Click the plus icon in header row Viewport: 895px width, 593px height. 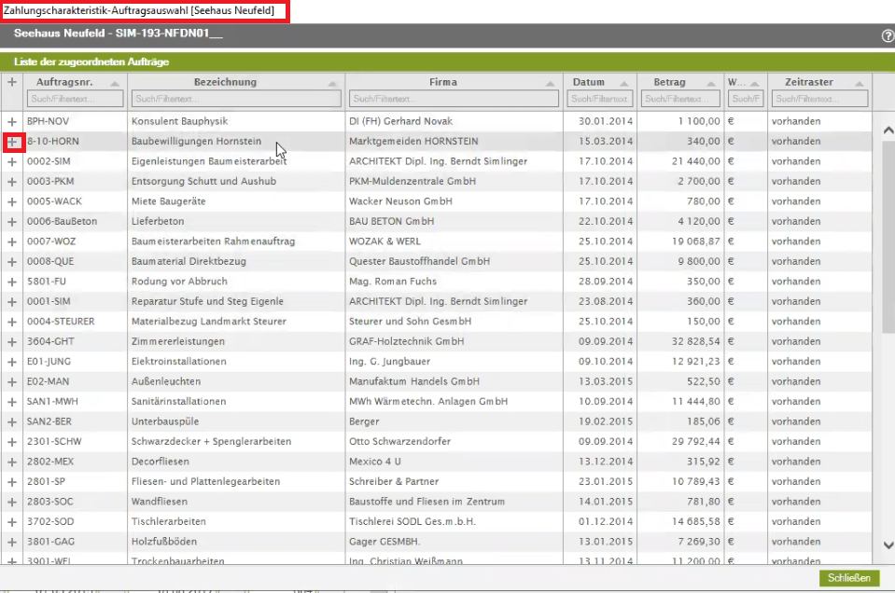click(x=12, y=82)
